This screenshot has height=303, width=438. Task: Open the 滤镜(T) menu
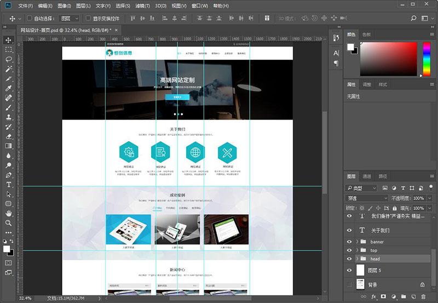click(x=142, y=5)
